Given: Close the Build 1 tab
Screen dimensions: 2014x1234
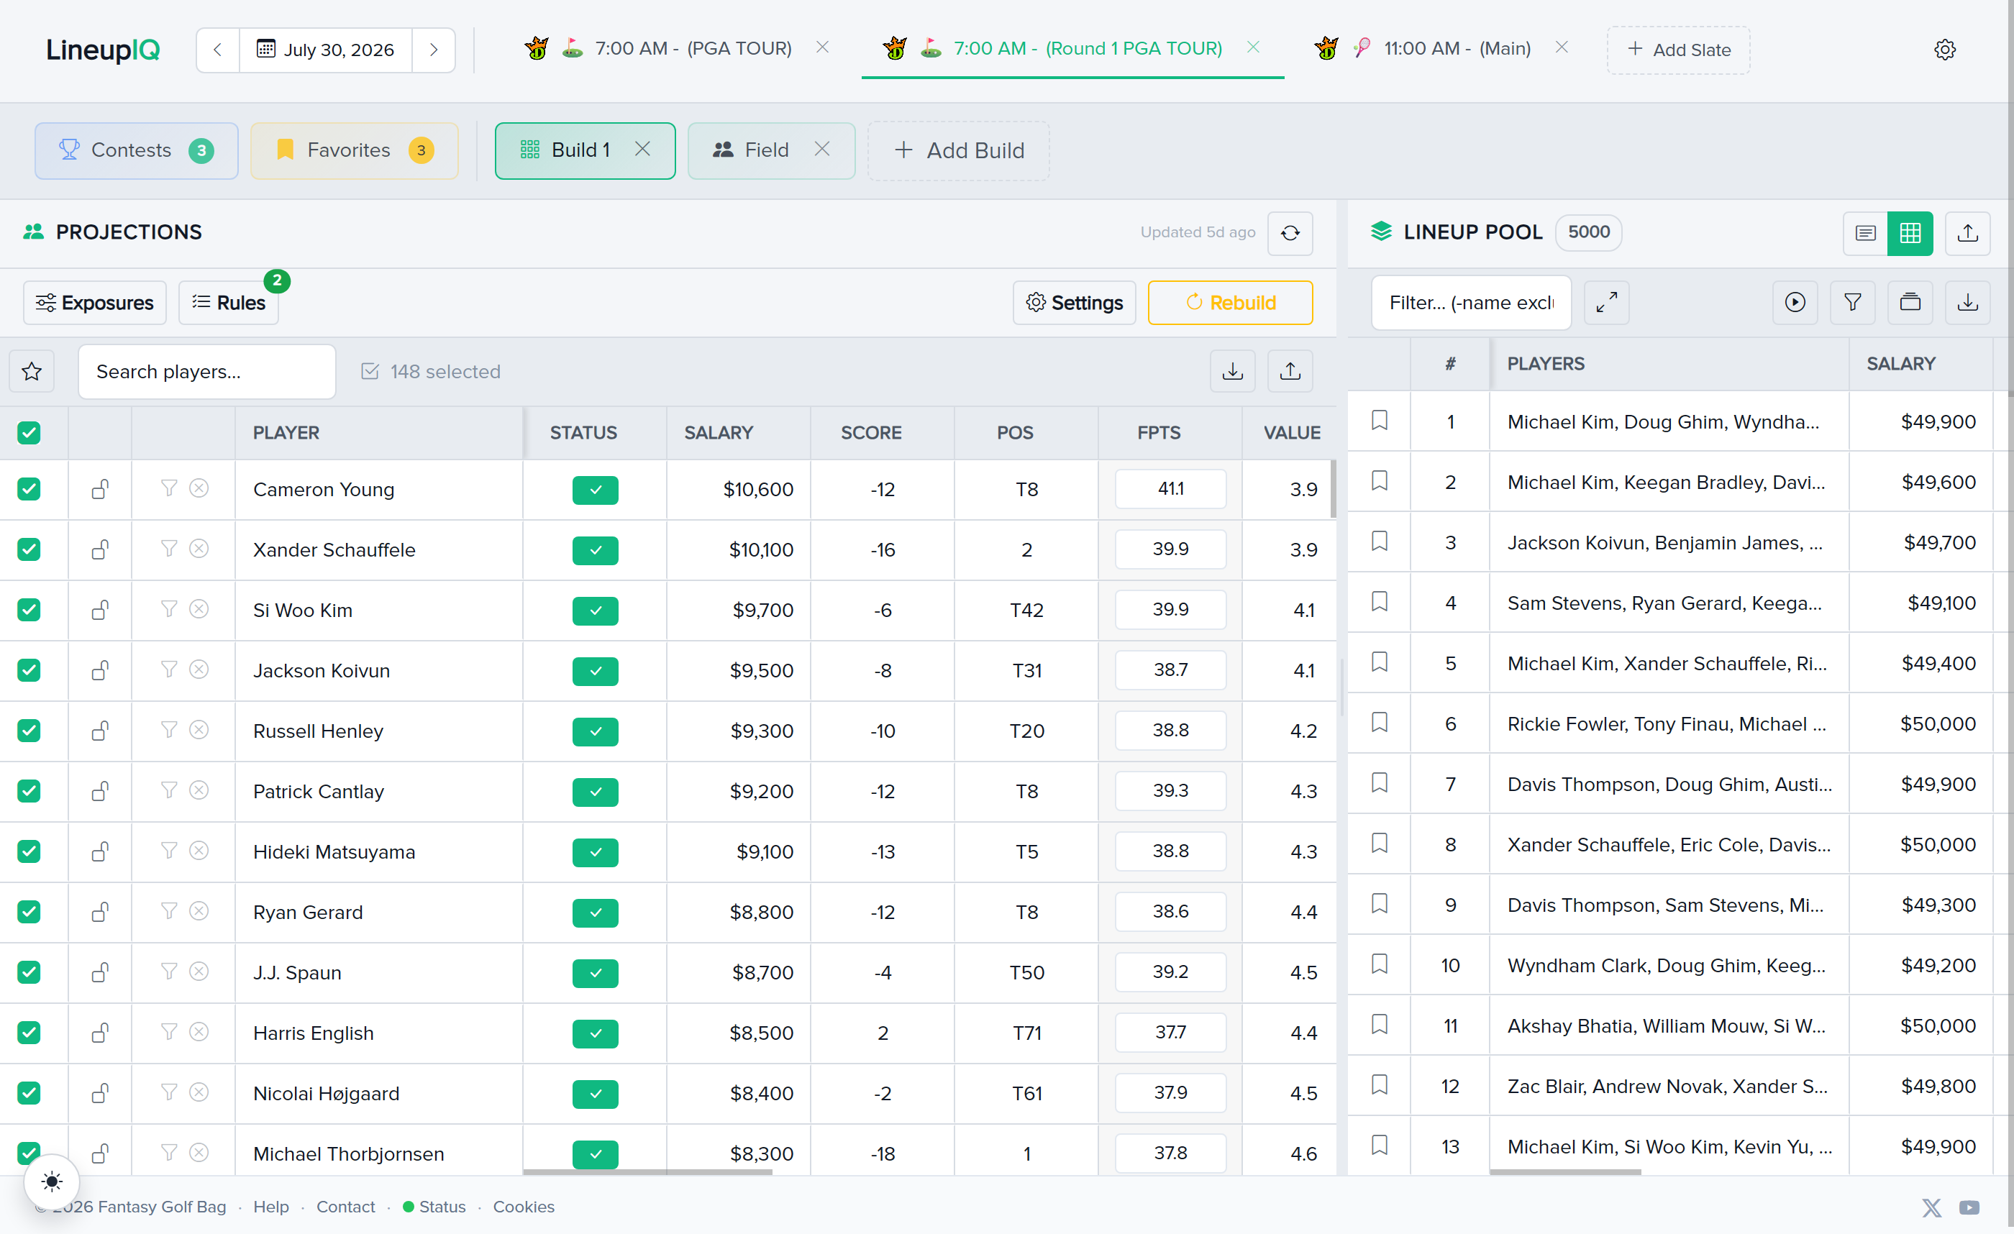Looking at the screenshot, I should (642, 149).
